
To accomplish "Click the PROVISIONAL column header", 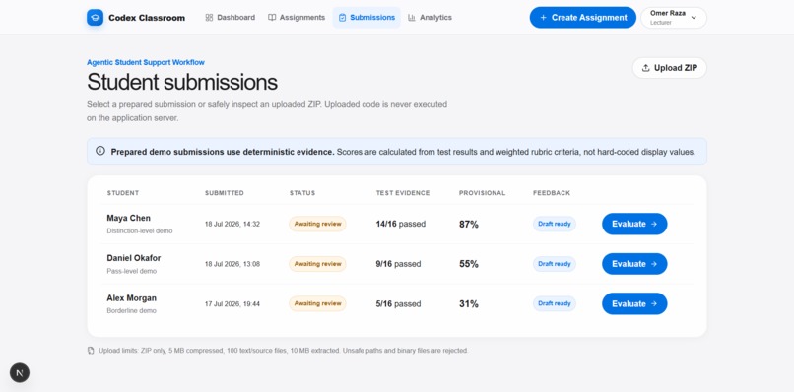I will (x=482, y=193).
